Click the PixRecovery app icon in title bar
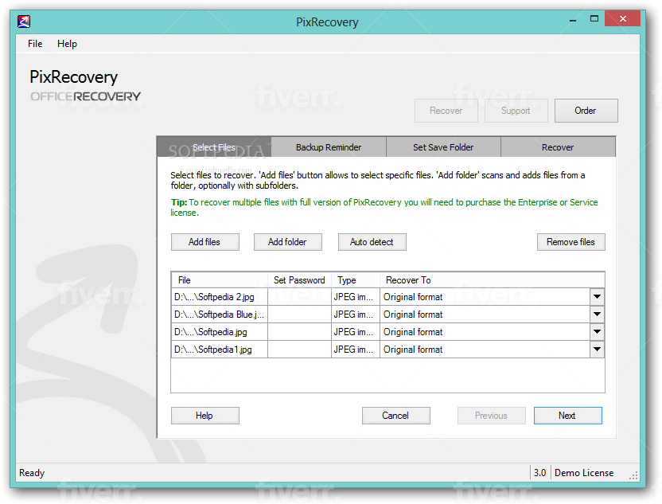The width and height of the screenshot is (662, 504). tap(24, 21)
